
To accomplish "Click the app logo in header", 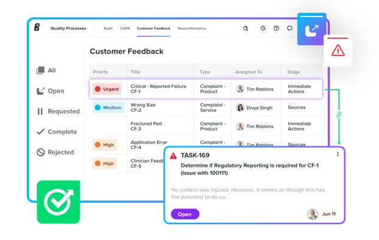I will point(37,27).
